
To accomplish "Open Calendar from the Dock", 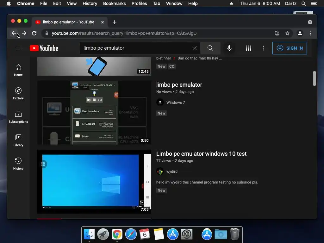I will pyautogui.click(x=145, y=234).
